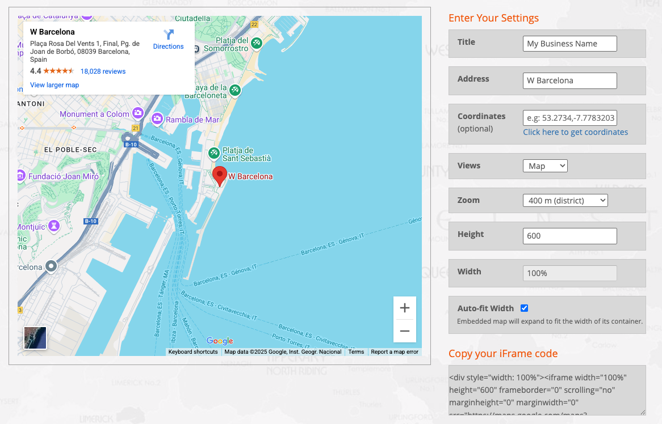
Task: Focus the Height input field
Action: point(569,236)
